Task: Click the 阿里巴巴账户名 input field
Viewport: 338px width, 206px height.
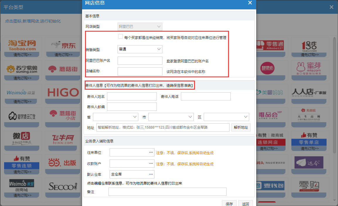Action: click(140, 61)
